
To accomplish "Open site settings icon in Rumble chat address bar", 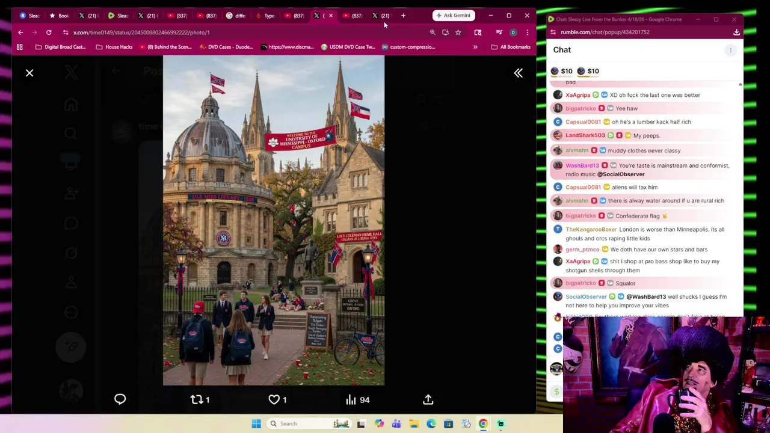I will pyautogui.click(x=553, y=32).
